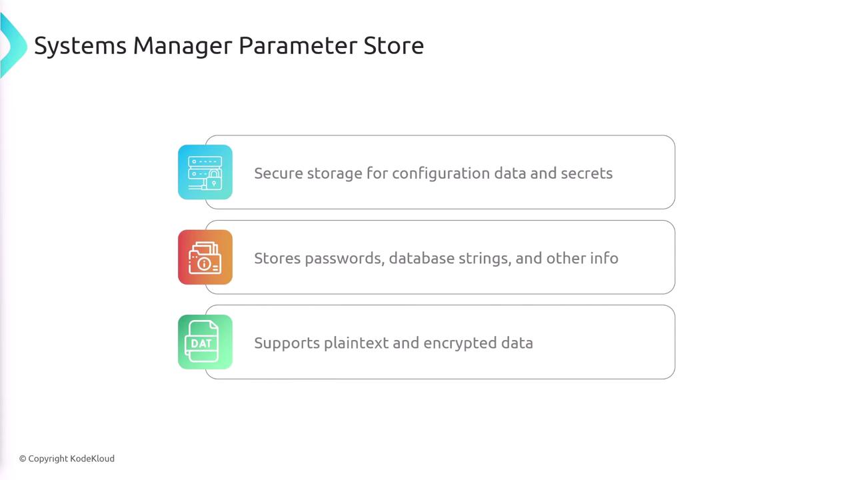
Task: Select the "Supports plaintext and encrypted data" text
Action: point(393,343)
